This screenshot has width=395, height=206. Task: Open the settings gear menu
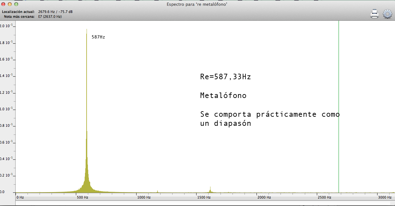tap(387, 14)
